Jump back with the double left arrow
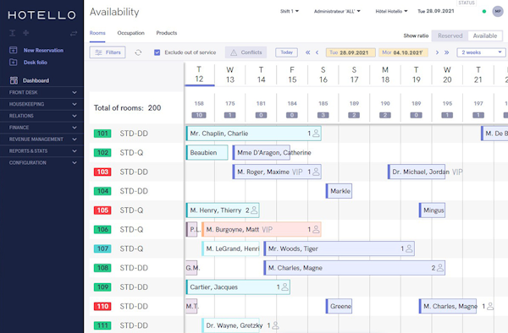508x333 pixels. pyautogui.click(x=308, y=52)
